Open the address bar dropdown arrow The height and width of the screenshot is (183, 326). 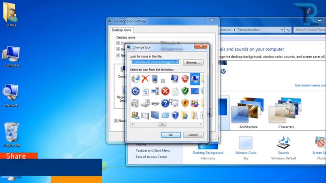pyautogui.click(x=282, y=30)
